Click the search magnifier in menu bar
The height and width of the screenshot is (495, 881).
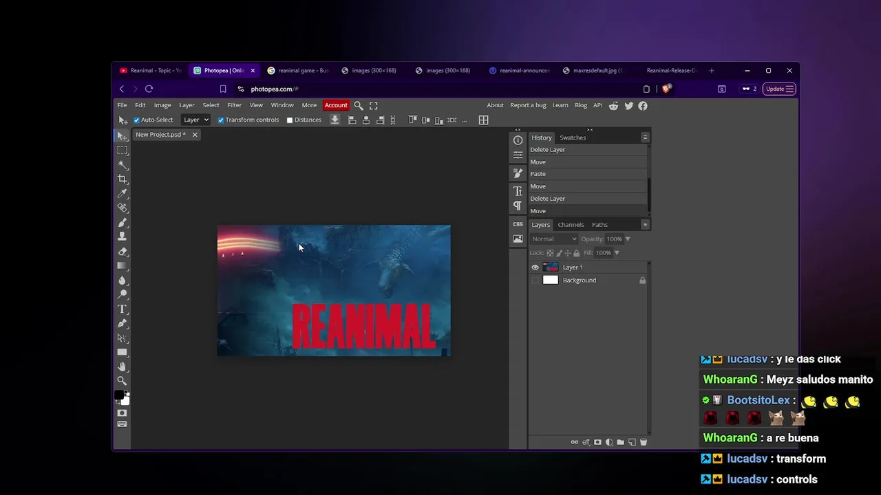coord(359,105)
